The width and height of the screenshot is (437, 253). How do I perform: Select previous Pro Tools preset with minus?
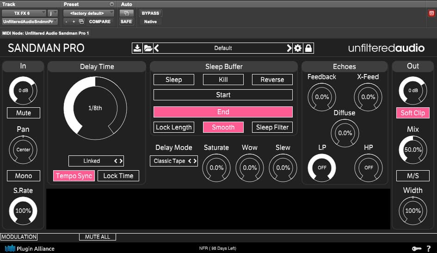click(x=66, y=21)
